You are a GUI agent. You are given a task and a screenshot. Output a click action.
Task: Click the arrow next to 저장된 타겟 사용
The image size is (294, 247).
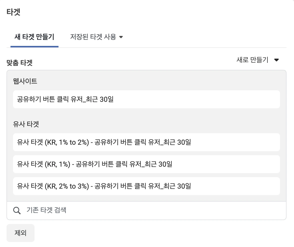[121, 37]
